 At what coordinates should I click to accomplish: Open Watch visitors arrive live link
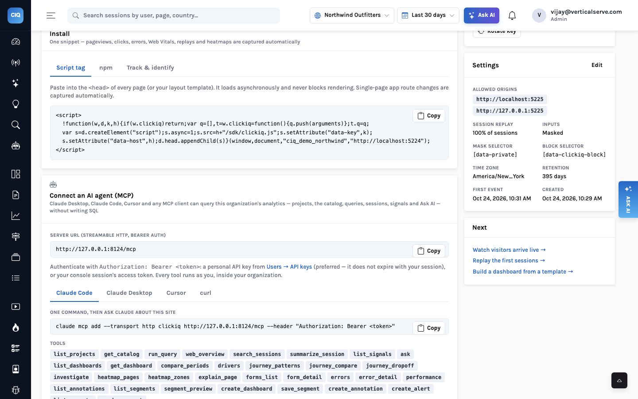(509, 250)
